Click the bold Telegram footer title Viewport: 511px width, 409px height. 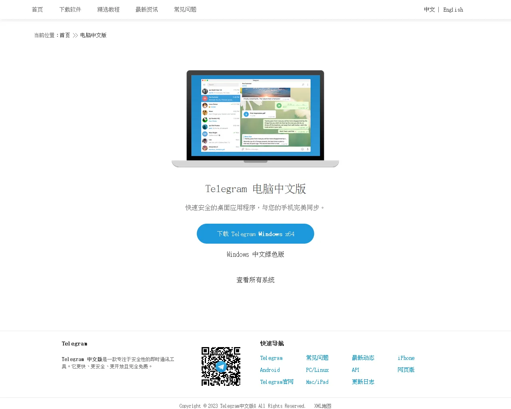[74, 343]
